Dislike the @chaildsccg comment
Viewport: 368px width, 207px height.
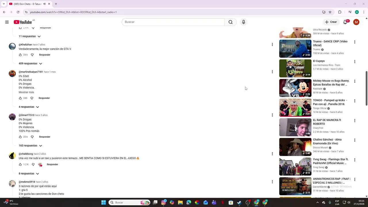(33, 164)
